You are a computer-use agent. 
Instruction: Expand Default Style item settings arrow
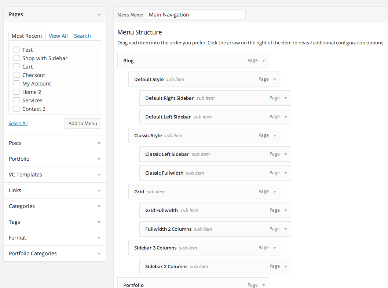274,80
